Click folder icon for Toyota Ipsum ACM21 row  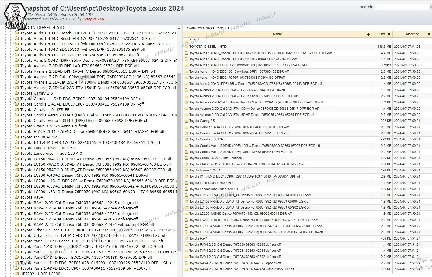click(187, 171)
